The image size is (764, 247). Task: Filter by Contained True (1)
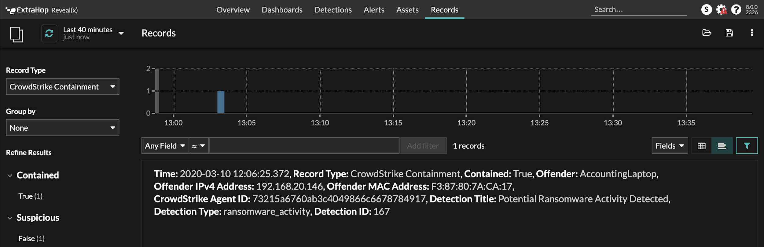pos(30,196)
